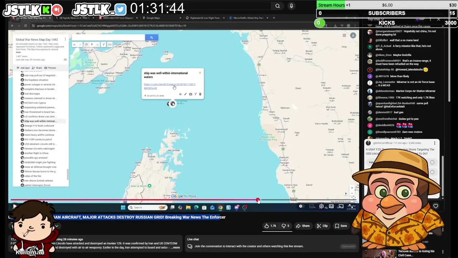Screen dimensions: 458x258
Task: Click the cloud saved-status icon in map panel
Action: click(x=65, y=59)
